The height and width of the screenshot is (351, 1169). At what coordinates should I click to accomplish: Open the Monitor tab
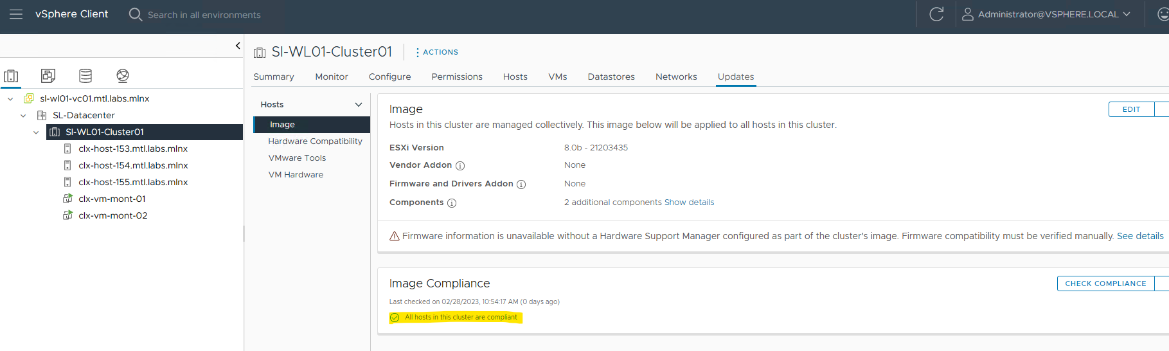point(332,76)
